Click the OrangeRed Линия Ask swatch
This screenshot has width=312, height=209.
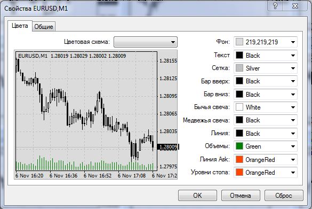pyautogui.click(x=239, y=159)
